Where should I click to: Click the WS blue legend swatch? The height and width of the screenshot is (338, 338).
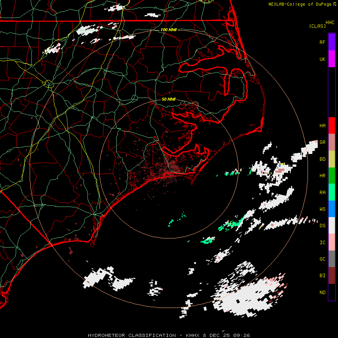tap(332, 209)
